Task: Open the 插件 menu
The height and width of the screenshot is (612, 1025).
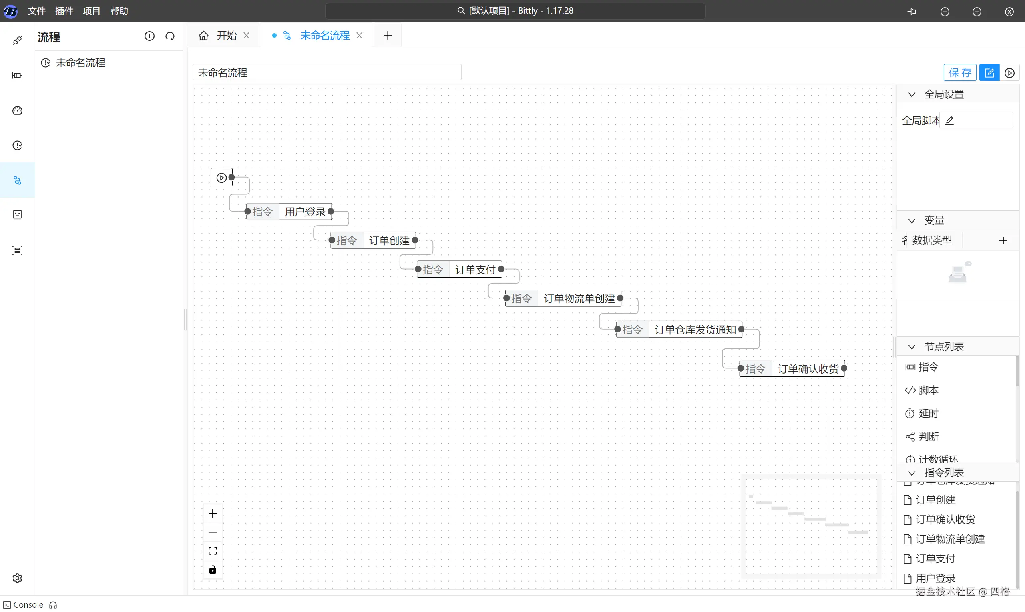Action: coord(64,11)
